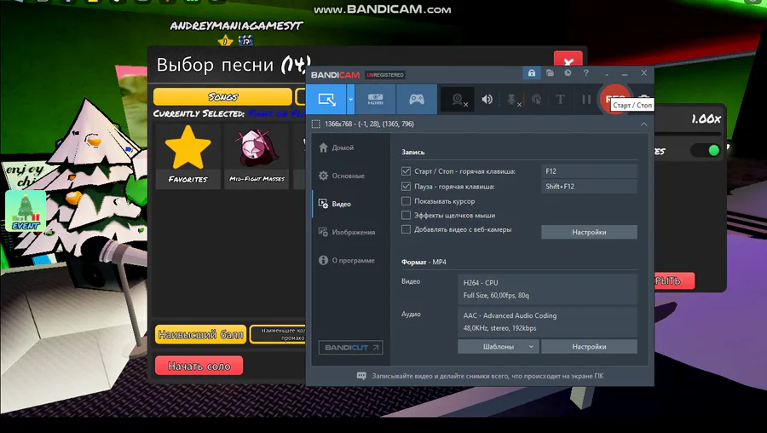This screenshot has height=433, width=767.
Task: Switch to HDMI device recording mode
Action: 375,100
